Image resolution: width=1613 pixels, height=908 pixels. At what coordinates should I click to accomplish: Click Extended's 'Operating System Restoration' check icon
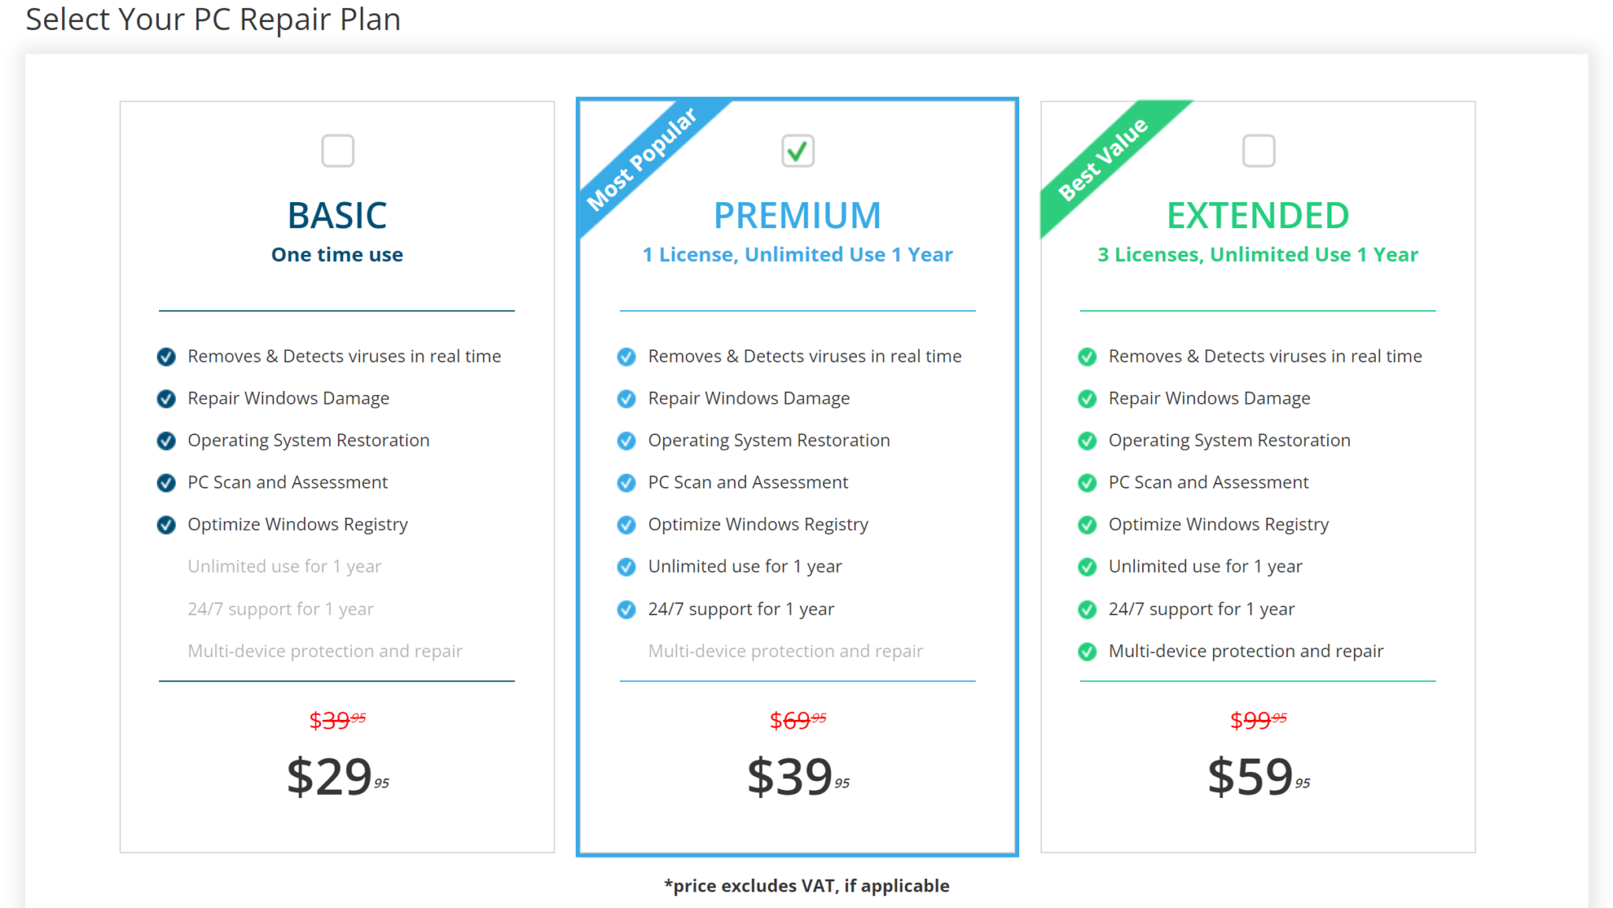point(1087,441)
